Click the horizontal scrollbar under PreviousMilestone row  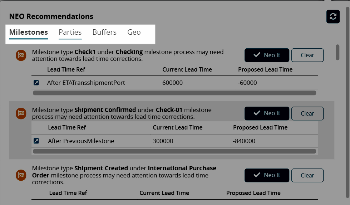(174, 151)
